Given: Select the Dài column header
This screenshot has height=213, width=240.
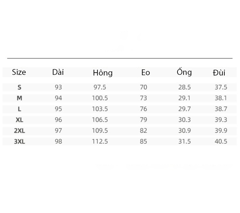Looking at the screenshot, I should click(x=58, y=72).
